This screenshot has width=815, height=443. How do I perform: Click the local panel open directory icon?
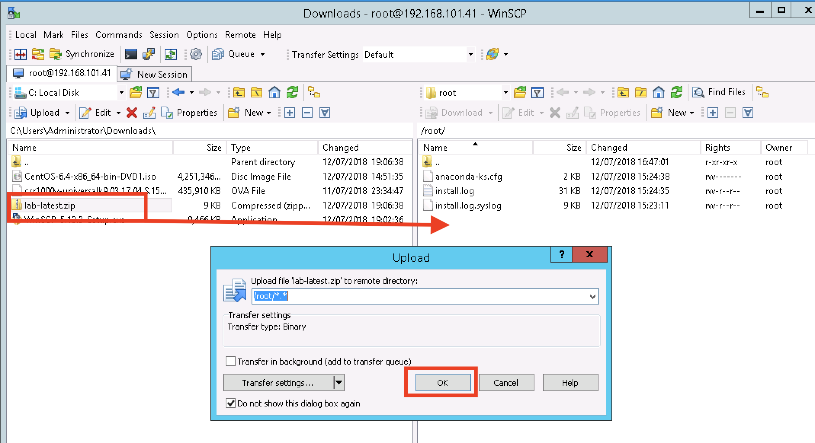pos(135,92)
